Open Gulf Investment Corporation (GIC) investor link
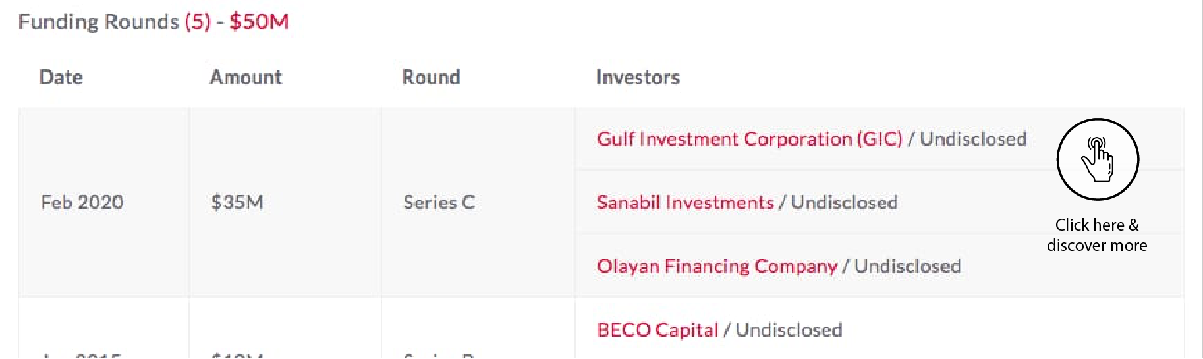 tap(749, 139)
